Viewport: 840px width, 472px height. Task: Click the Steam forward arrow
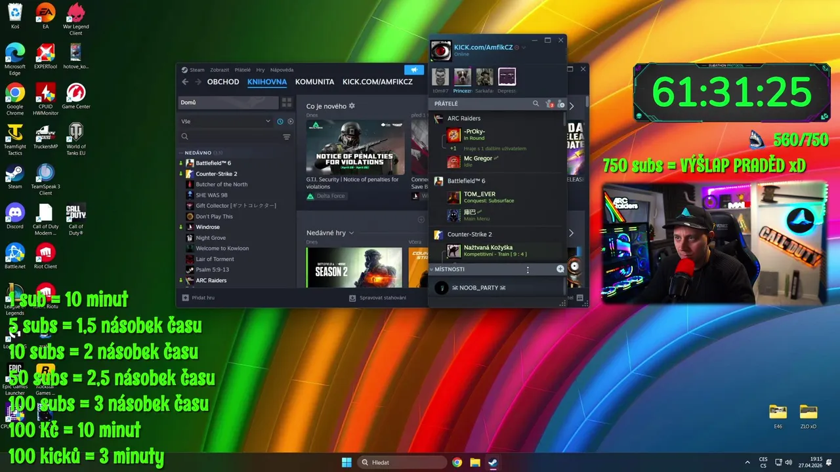(x=198, y=82)
